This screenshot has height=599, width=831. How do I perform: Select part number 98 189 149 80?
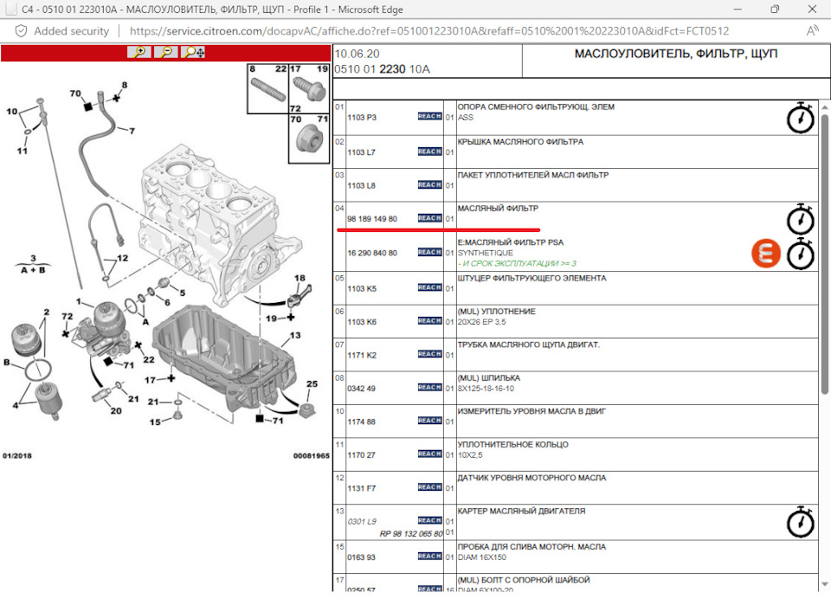372,219
